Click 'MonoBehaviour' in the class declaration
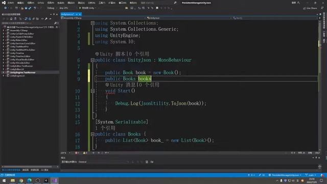The image size is (327, 184). click(175, 60)
